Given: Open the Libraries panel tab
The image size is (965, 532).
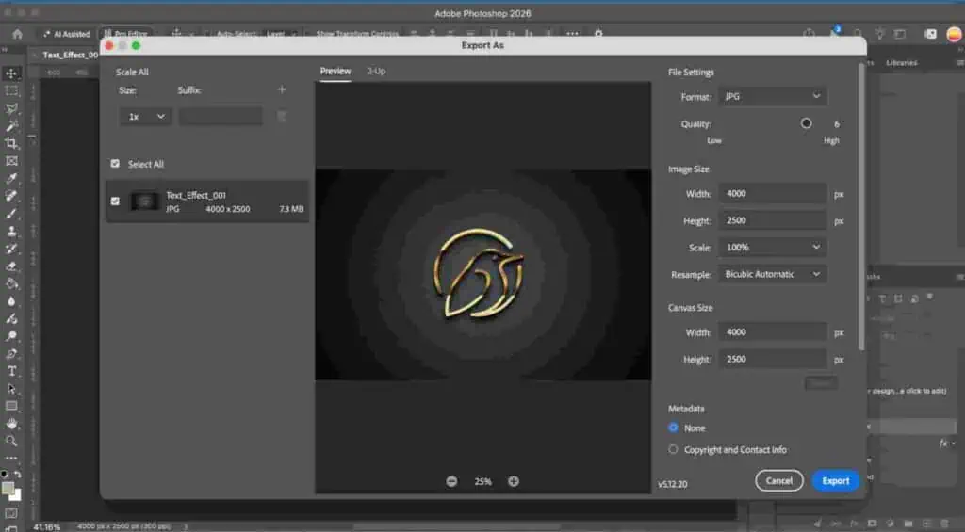Looking at the screenshot, I should [901, 63].
